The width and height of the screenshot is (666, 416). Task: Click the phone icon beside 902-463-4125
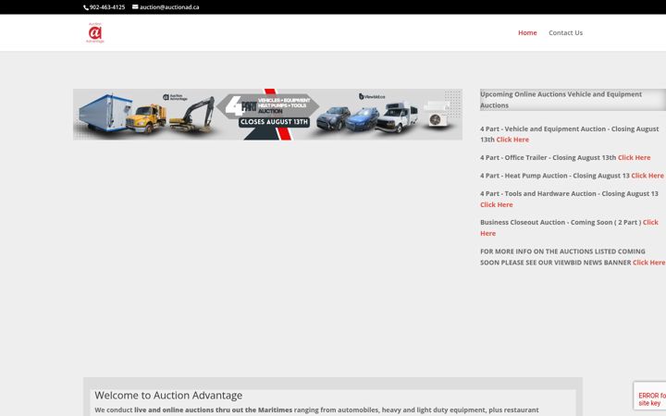[86, 7]
